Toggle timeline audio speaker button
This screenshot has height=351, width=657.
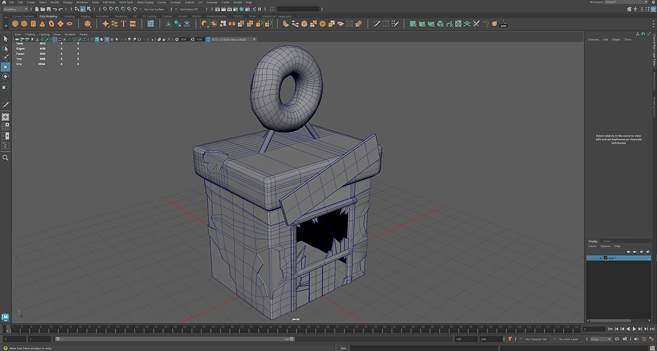pyautogui.click(x=636, y=340)
